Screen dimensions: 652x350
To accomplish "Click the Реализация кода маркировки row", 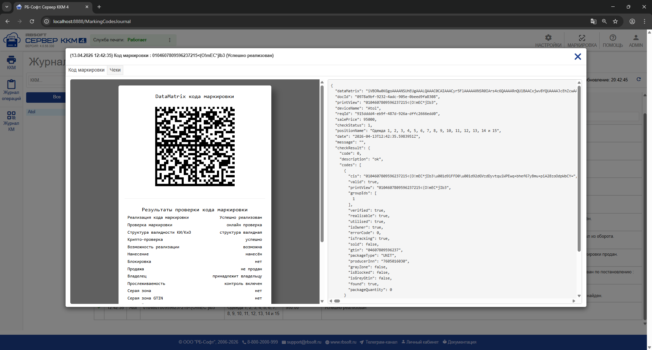I will pyautogui.click(x=195, y=218).
